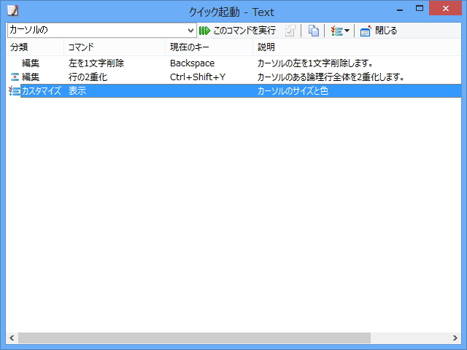Click the copy pages icon in toolbar

[x=313, y=31]
